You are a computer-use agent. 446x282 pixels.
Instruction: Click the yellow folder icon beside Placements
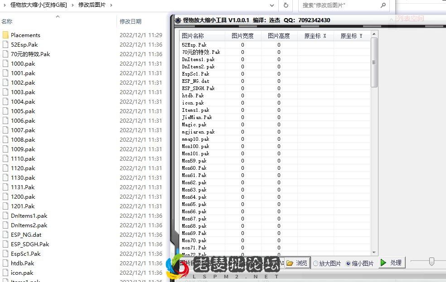[6, 35]
